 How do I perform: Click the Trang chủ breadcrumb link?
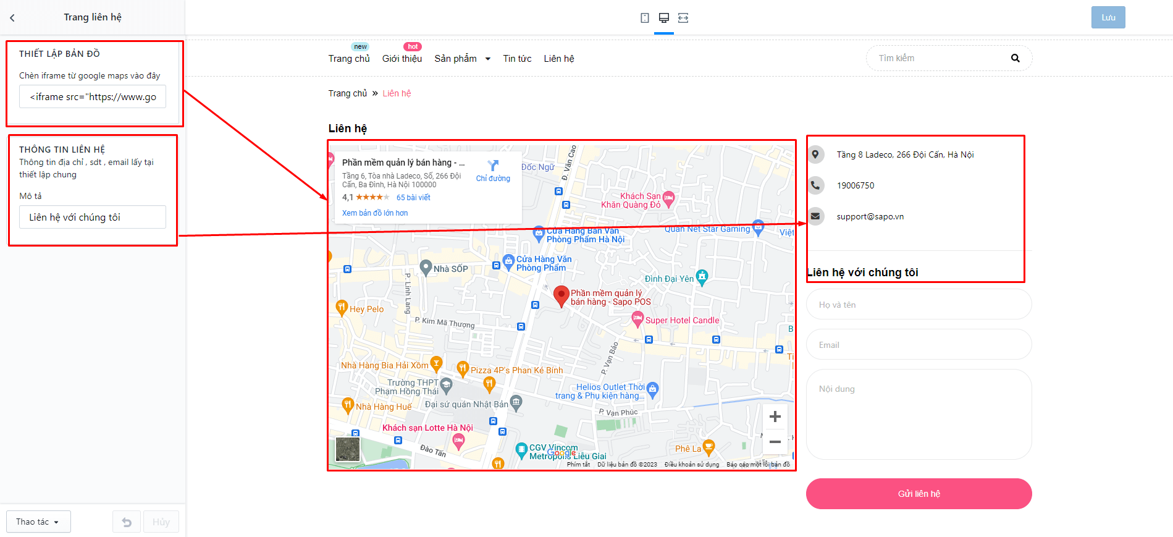tap(348, 93)
